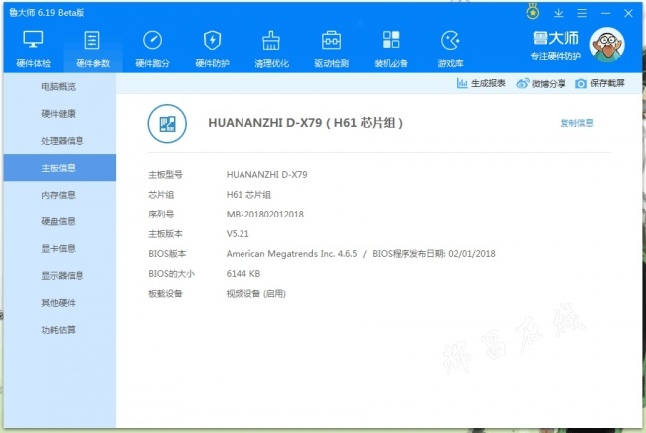Screen dimensions: 646x433
Task: Click the download arrow icon in title bar
Action: [559, 13]
